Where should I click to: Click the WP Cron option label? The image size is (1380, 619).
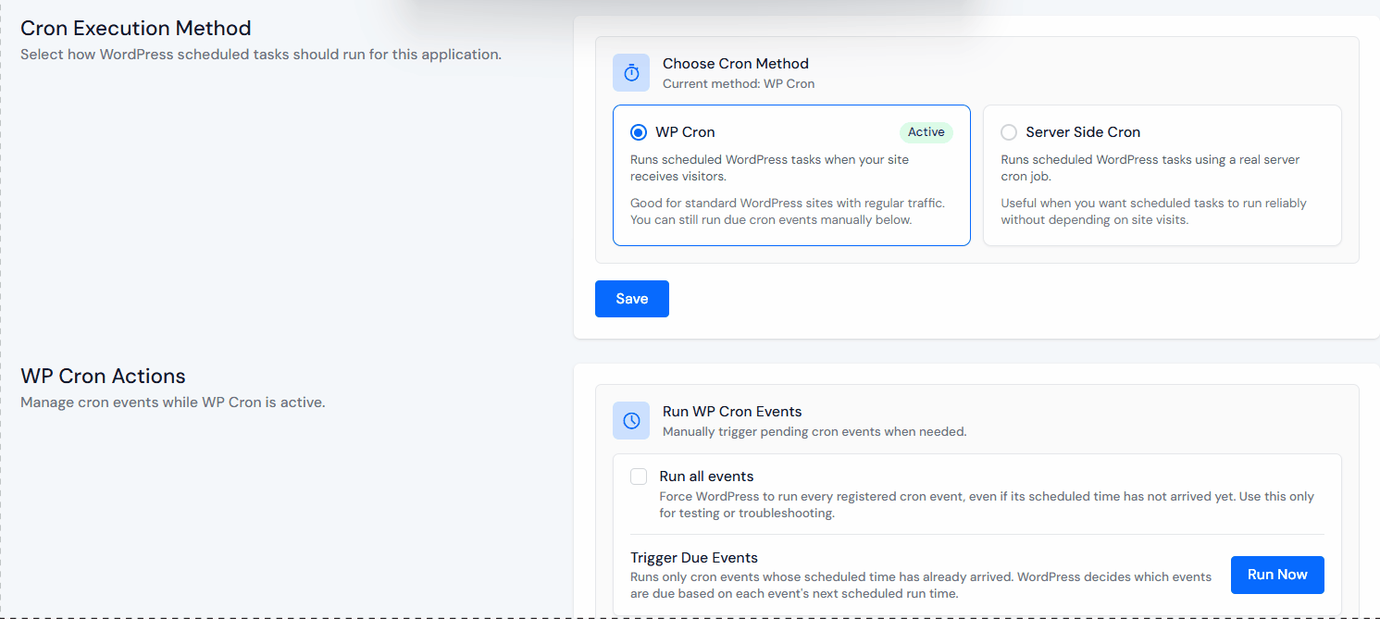pos(685,132)
